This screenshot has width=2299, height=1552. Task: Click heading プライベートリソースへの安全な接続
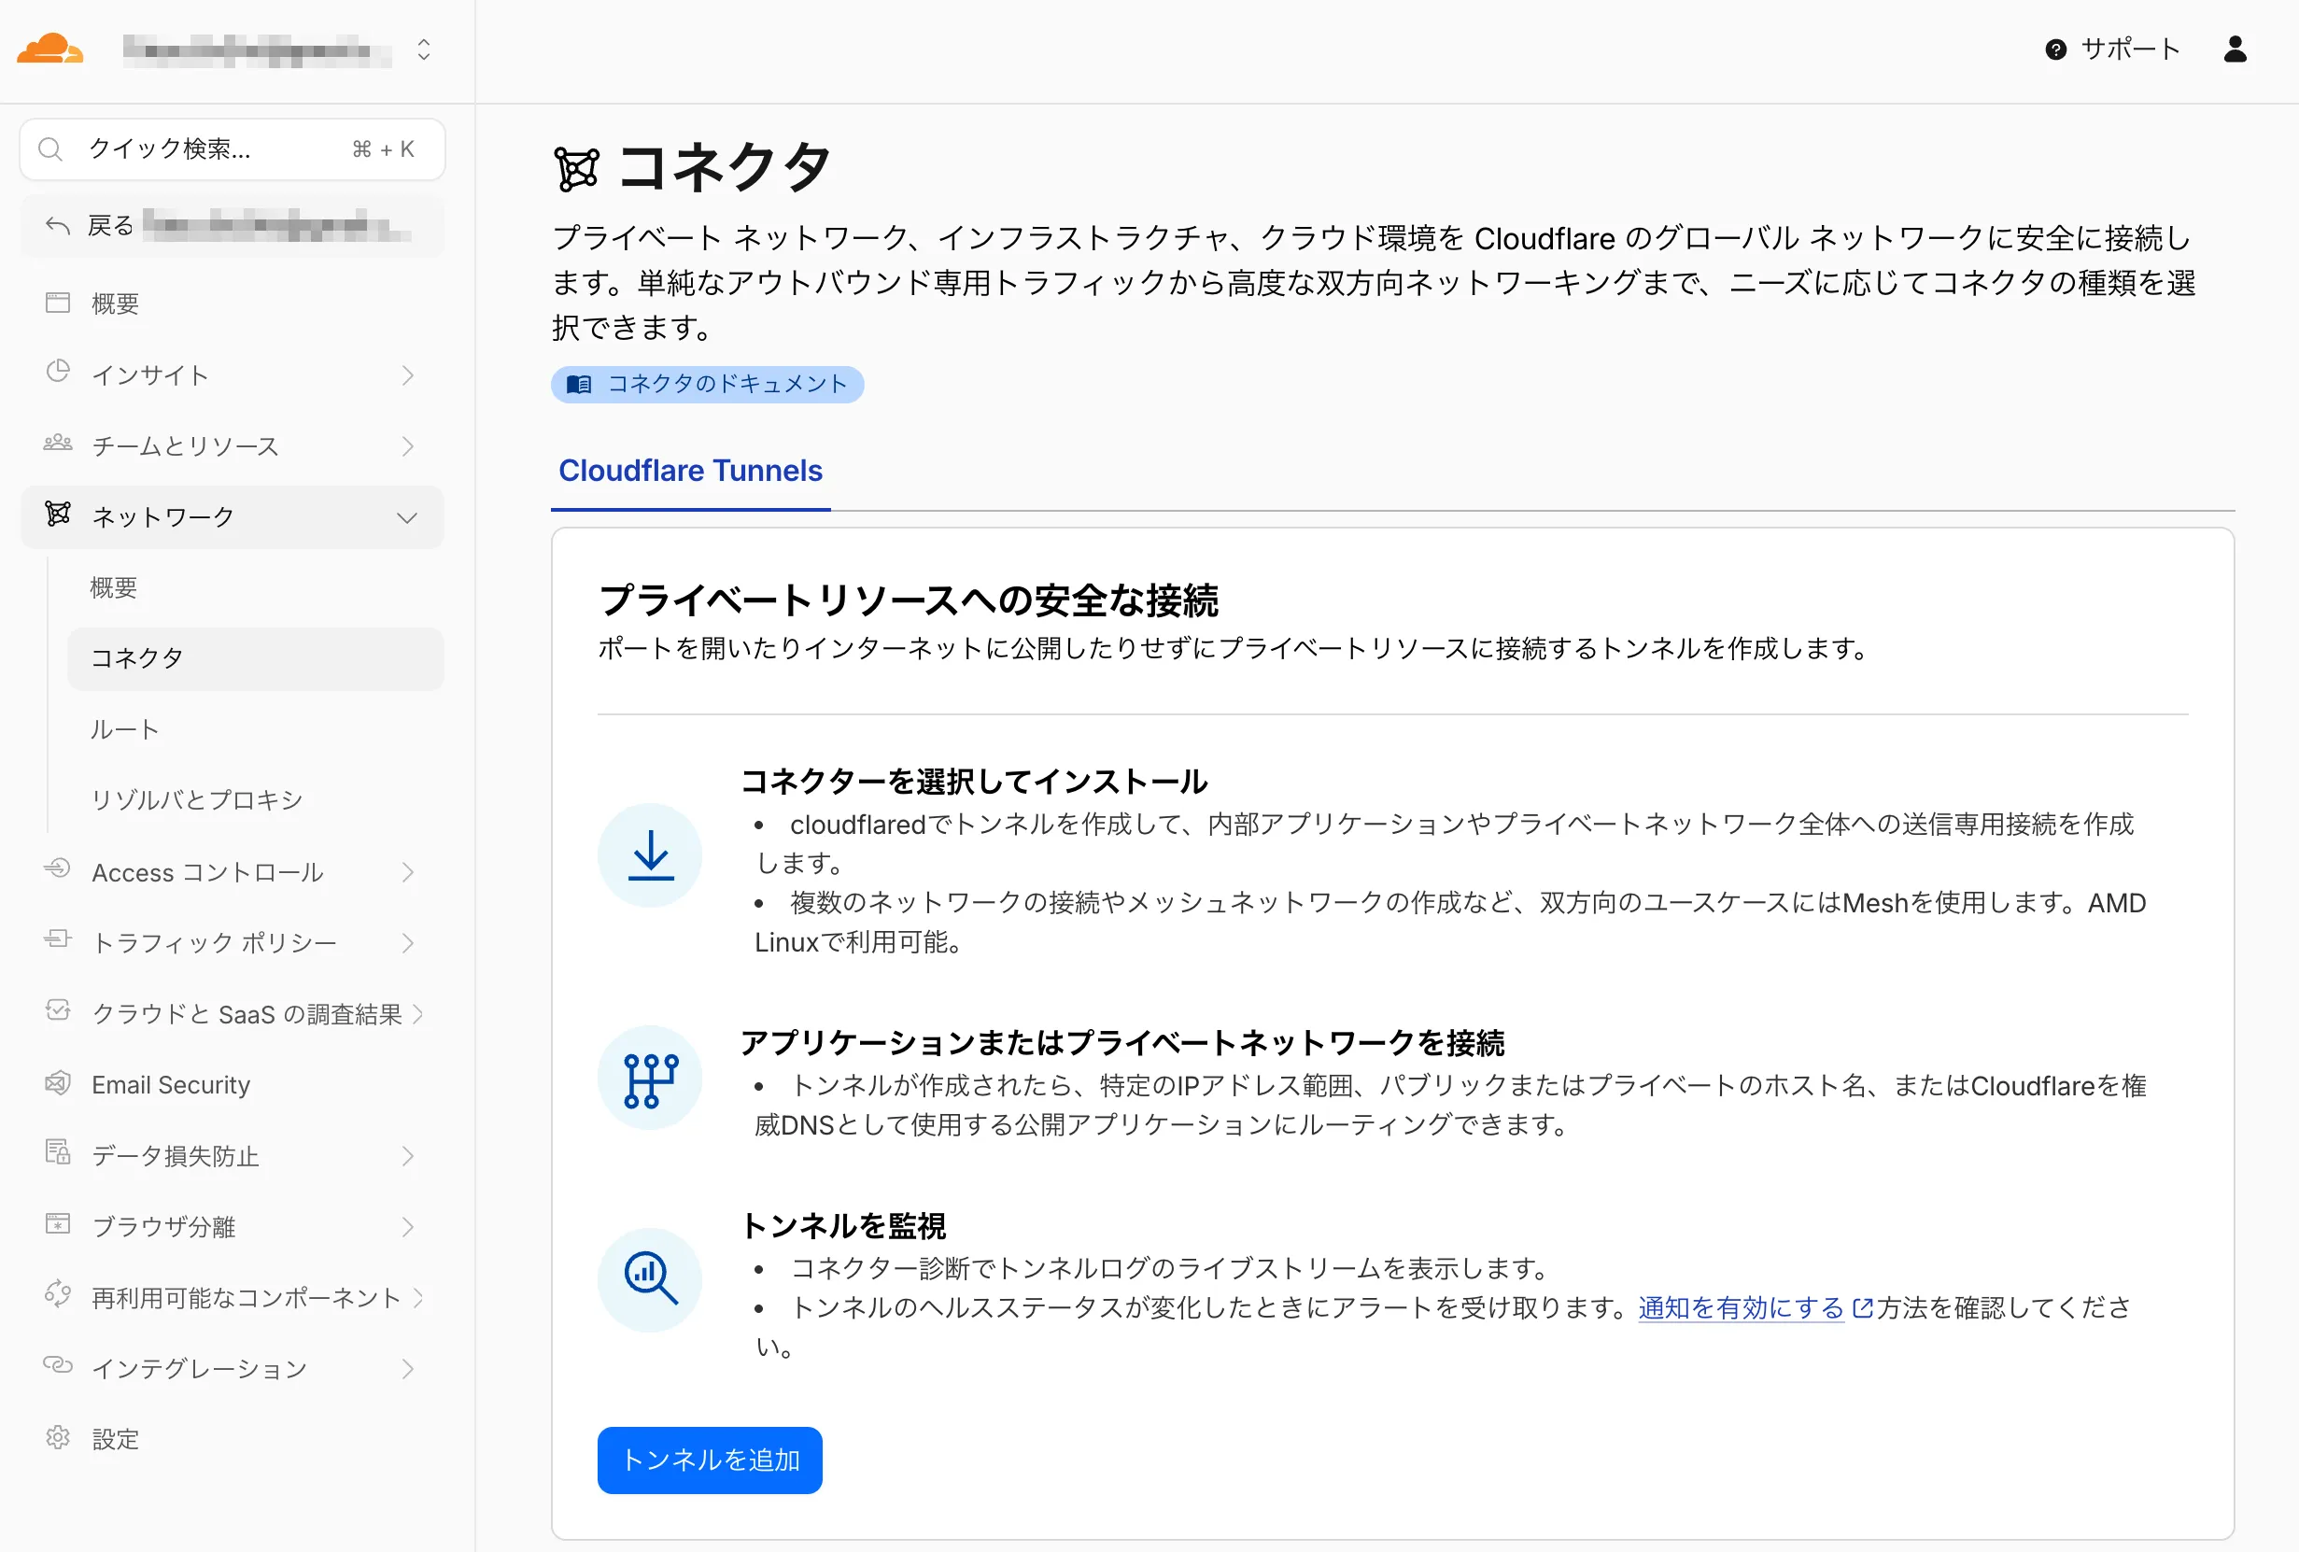tap(909, 600)
